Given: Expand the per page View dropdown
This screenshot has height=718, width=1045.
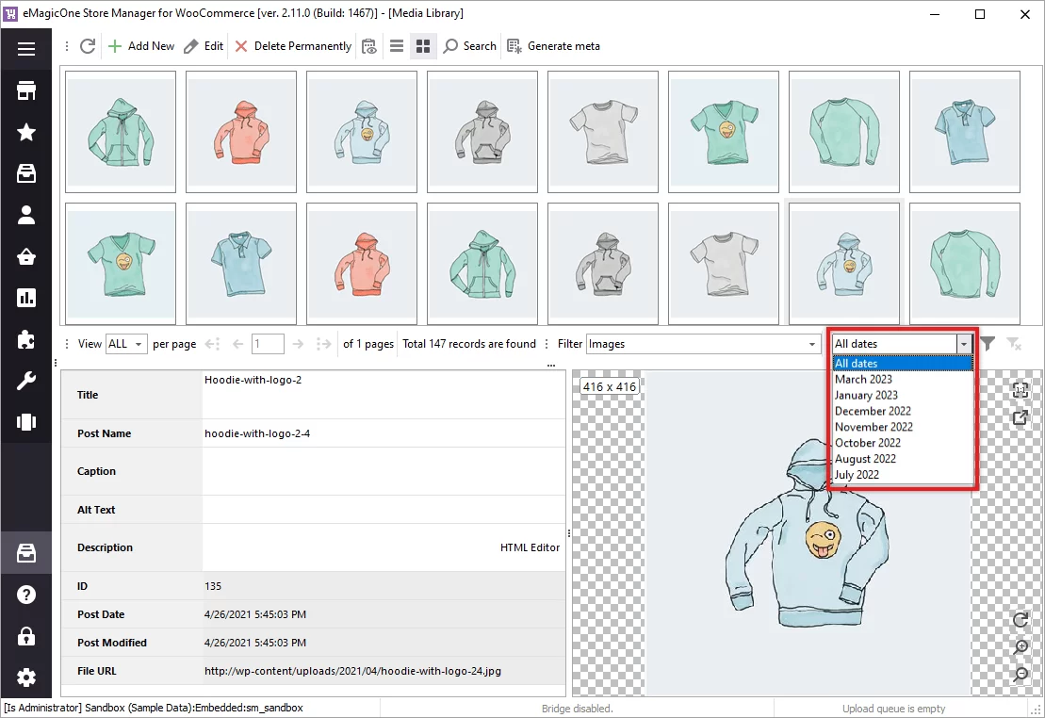Looking at the screenshot, I should click(x=139, y=344).
